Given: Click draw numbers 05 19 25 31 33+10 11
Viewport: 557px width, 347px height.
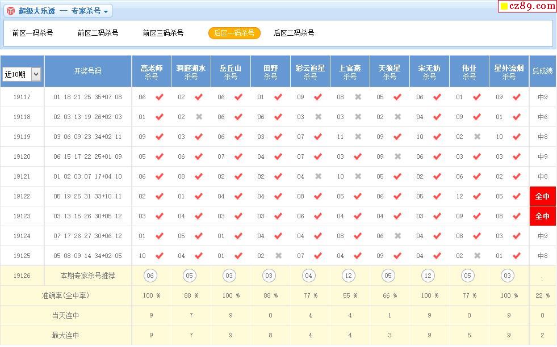Looking at the screenshot, I should click(88, 196).
